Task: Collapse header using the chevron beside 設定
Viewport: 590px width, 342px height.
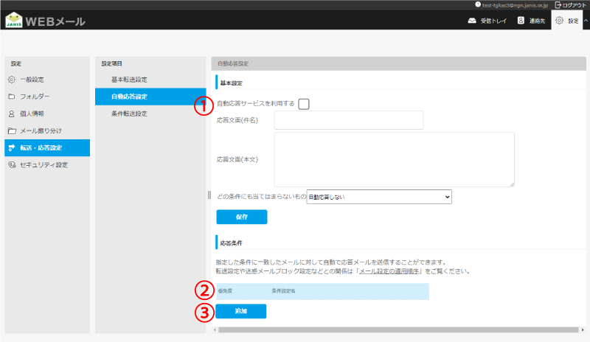Action: (x=586, y=21)
